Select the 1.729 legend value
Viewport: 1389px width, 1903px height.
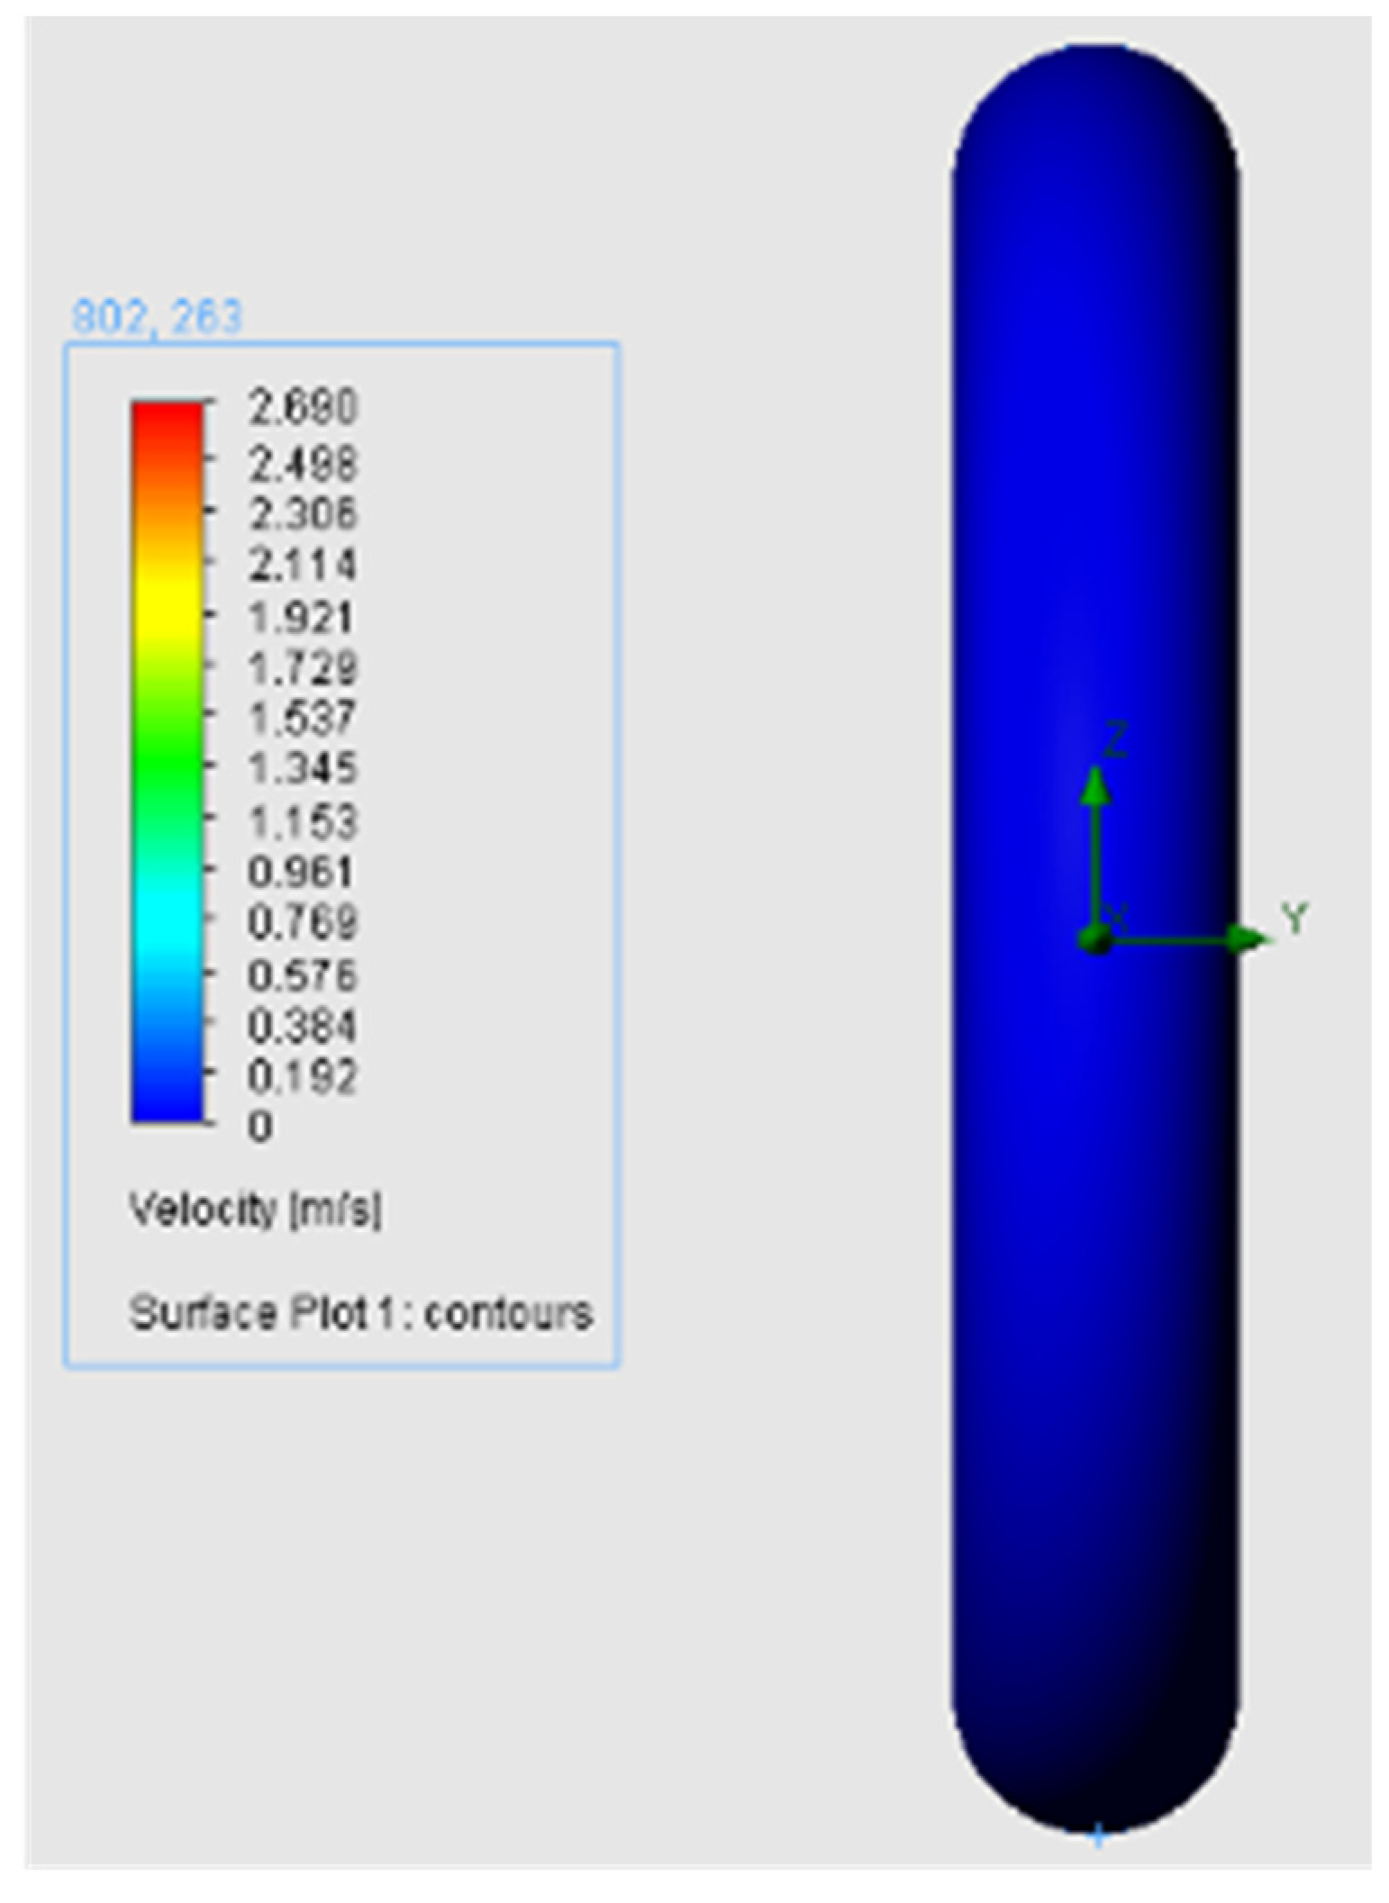[304, 668]
